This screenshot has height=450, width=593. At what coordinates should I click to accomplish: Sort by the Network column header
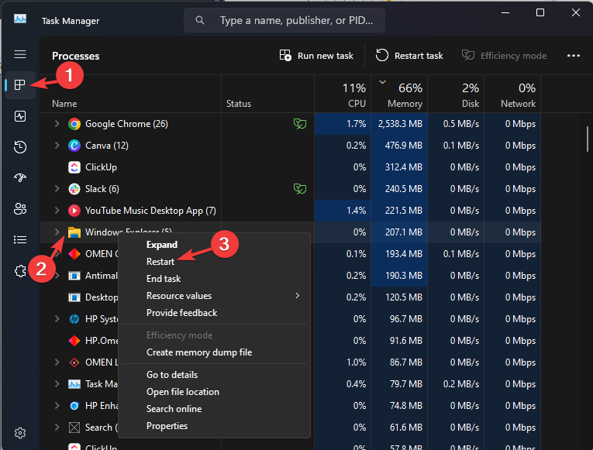pyautogui.click(x=512, y=94)
